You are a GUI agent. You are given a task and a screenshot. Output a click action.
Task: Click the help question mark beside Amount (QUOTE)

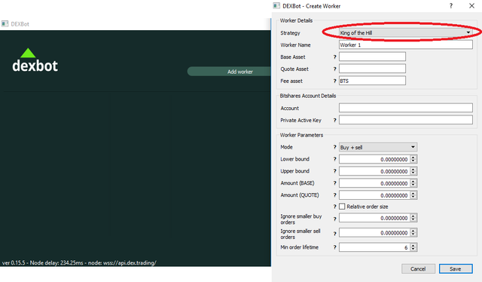click(334, 195)
